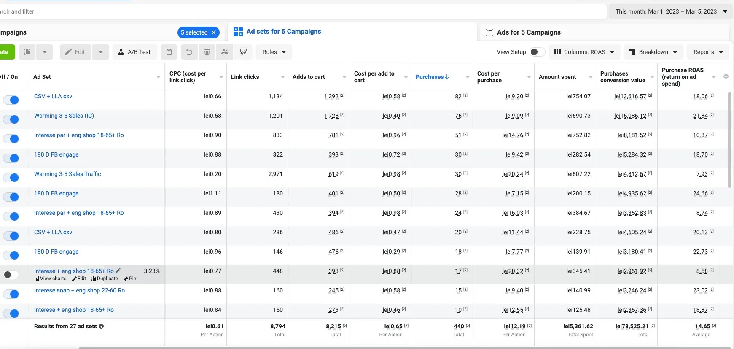The height and width of the screenshot is (349, 734).
Task: Open the Edit pencil button in toolbar
Action: (x=75, y=52)
